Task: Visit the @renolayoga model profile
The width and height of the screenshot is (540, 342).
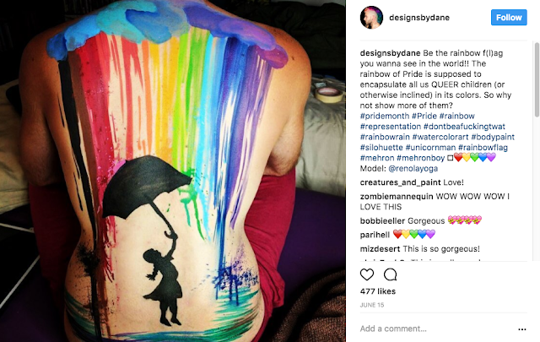Action: click(x=413, y=169)
